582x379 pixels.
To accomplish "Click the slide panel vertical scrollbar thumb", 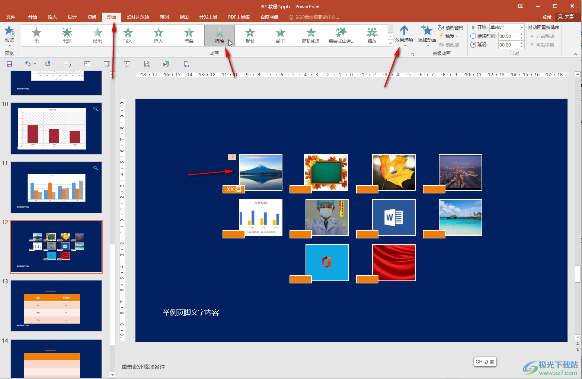I will [x=112, y=294].
